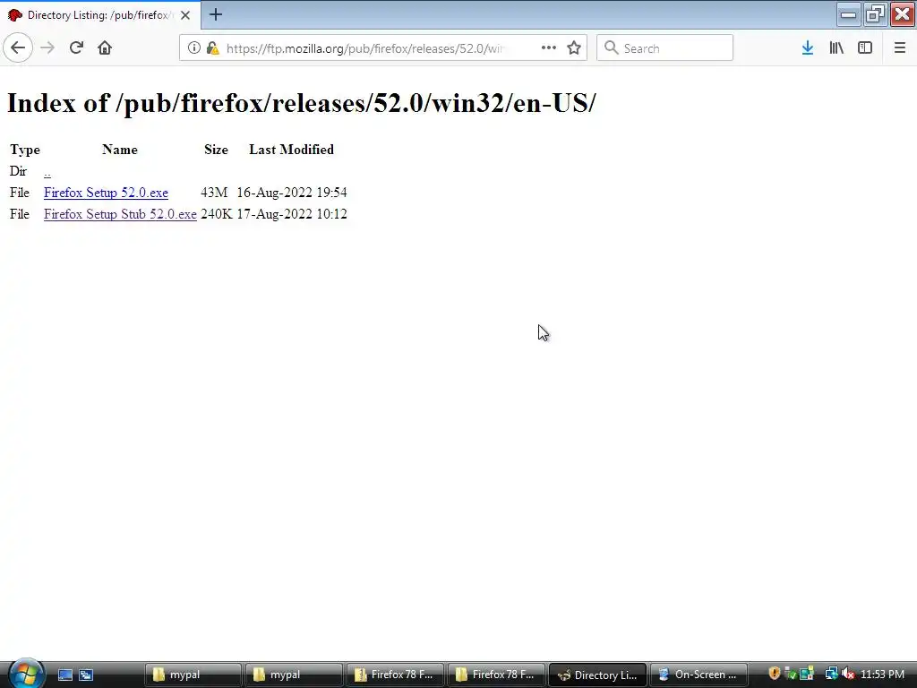Show site information icon in address bar
917x688 pixels.
(x=193, y=48)
